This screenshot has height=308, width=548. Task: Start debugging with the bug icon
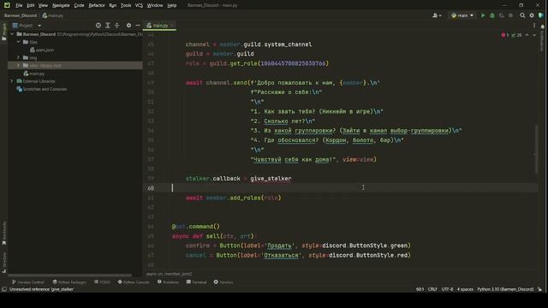492,15
